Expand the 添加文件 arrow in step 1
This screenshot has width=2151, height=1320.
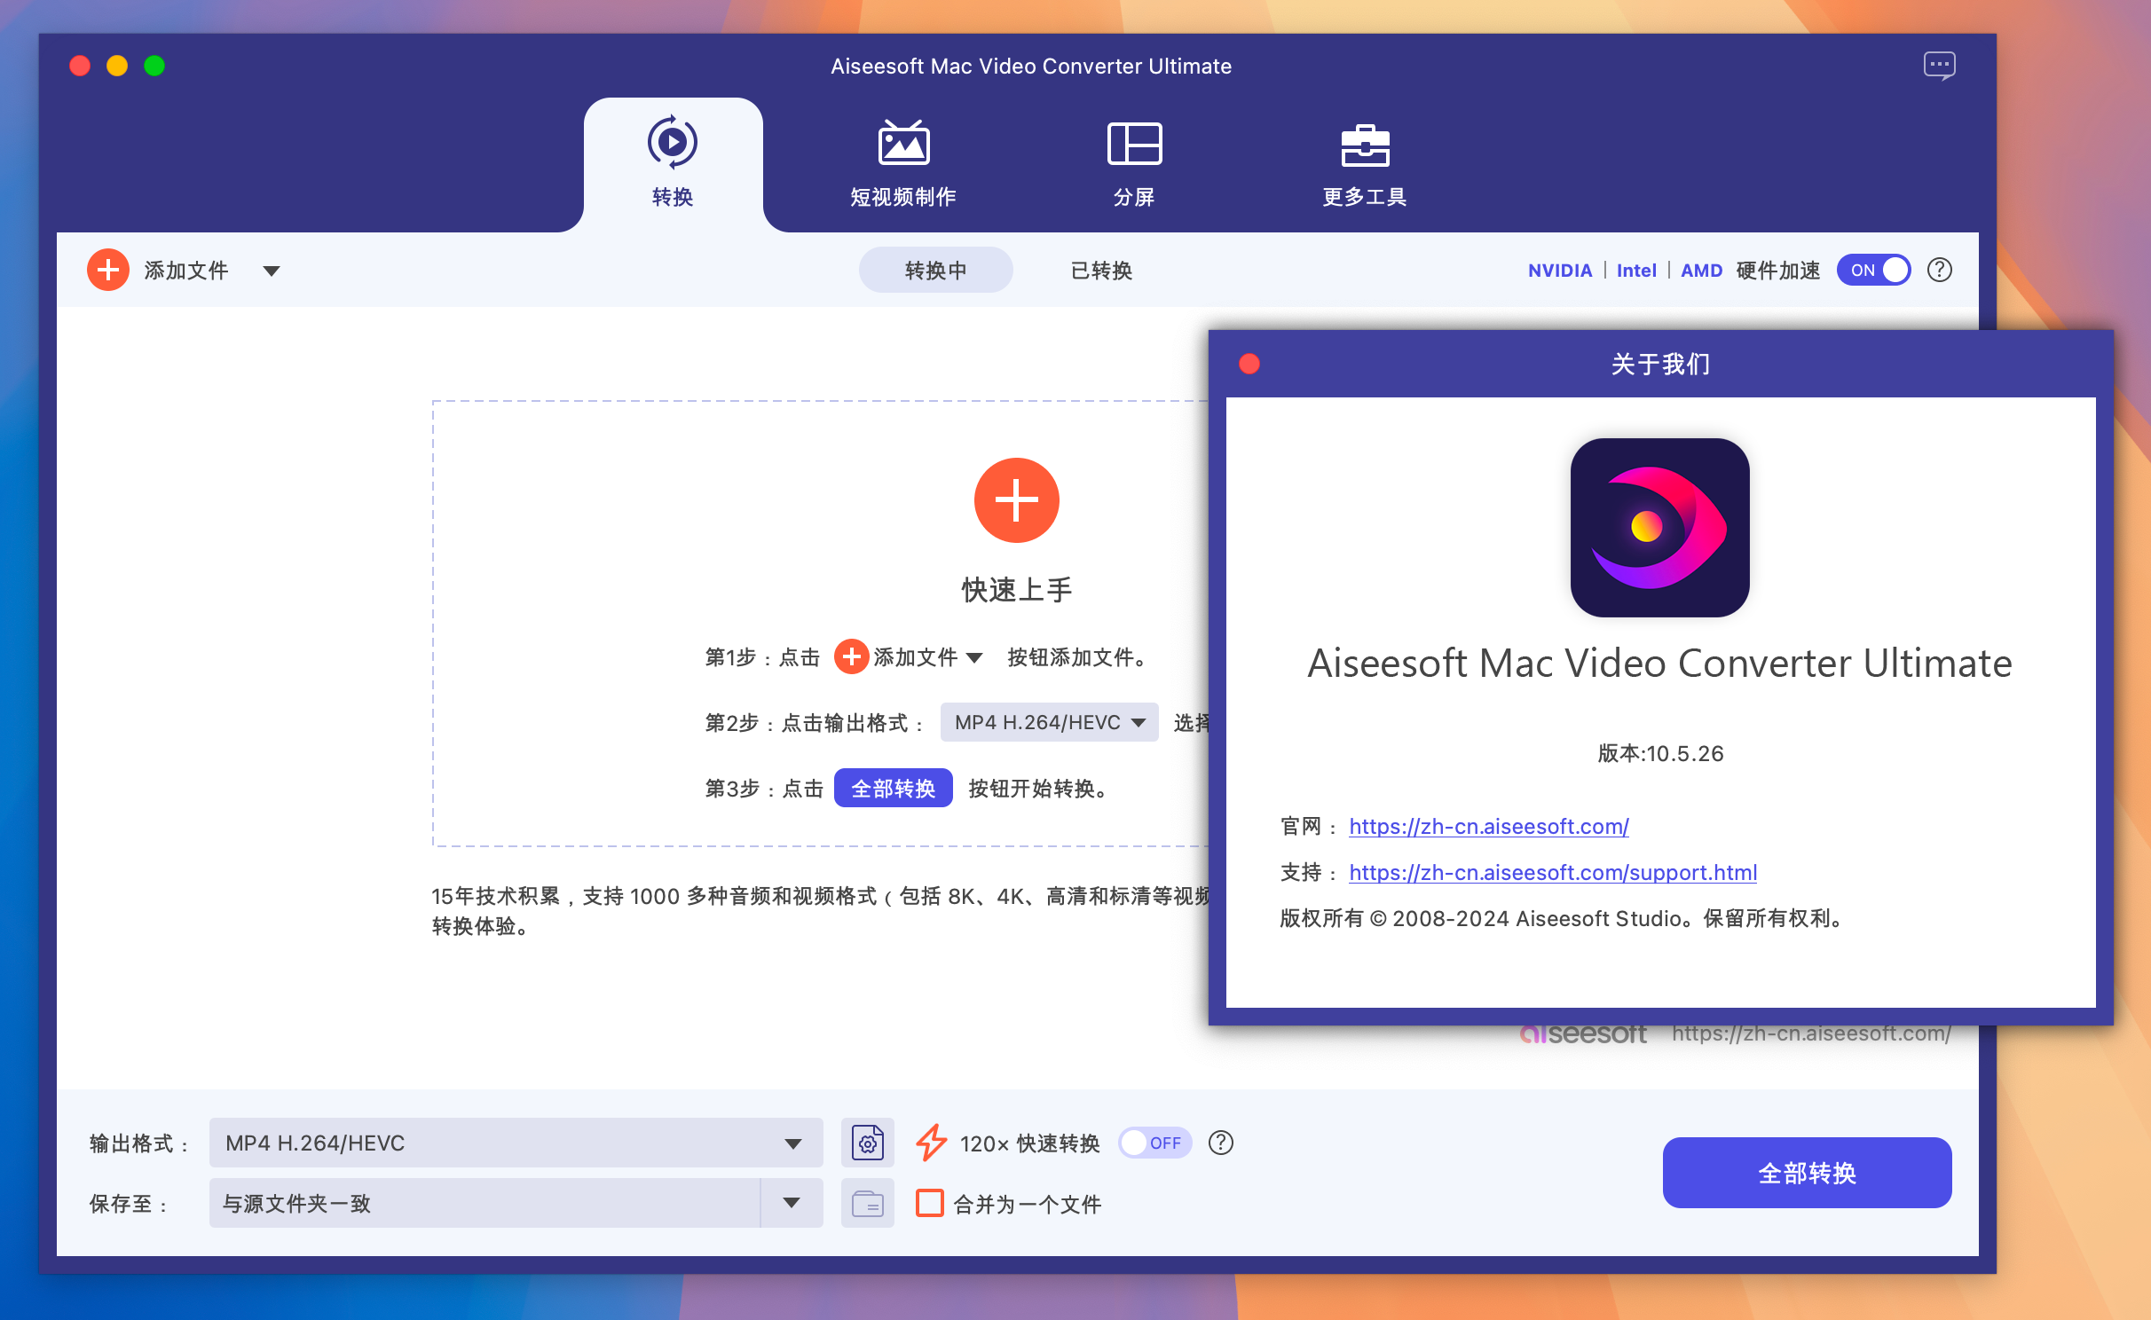(x=974, y=657)
